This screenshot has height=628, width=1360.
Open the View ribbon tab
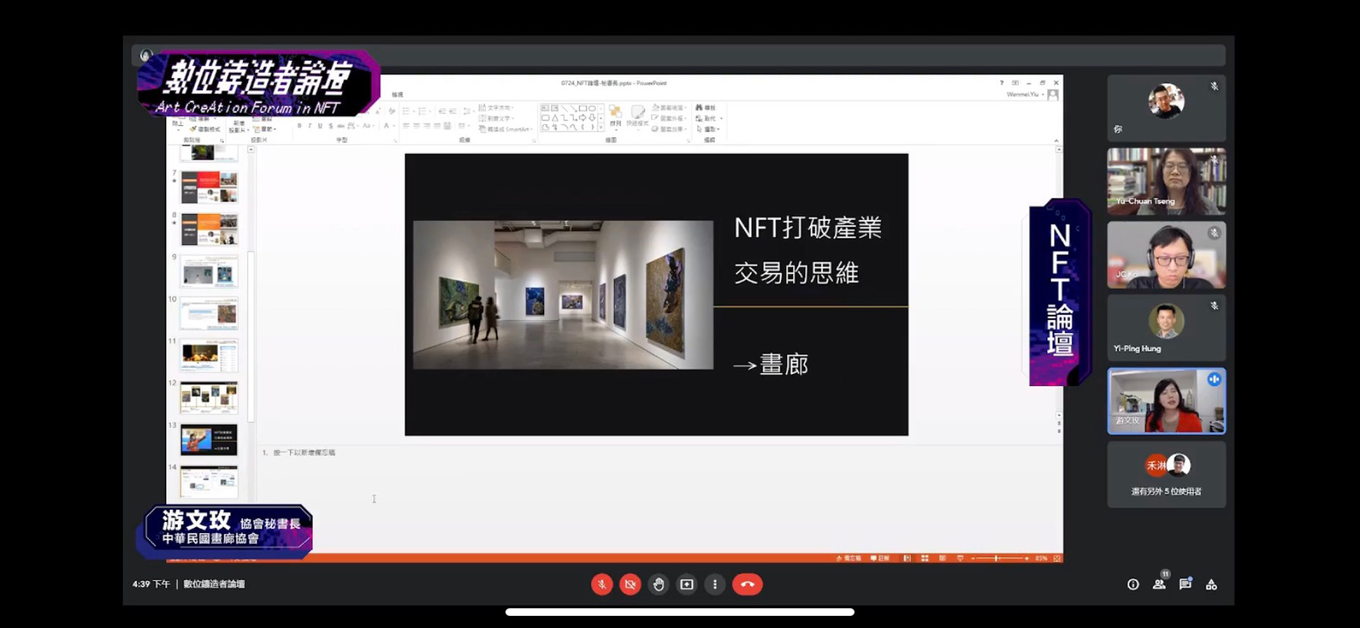point(397,94)
